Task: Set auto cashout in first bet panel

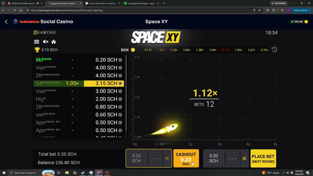Action: tap(155, 158)
